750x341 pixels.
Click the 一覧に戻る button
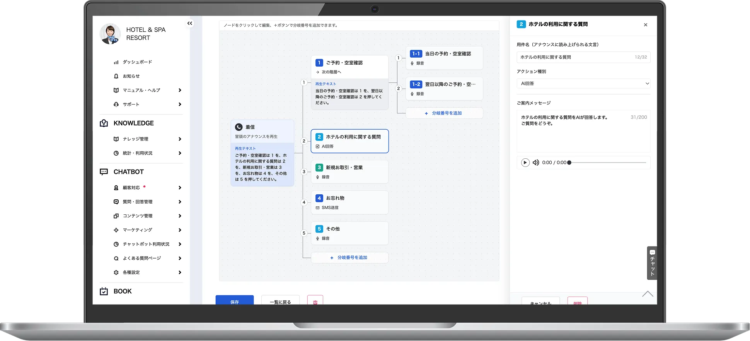pos(280,300)
